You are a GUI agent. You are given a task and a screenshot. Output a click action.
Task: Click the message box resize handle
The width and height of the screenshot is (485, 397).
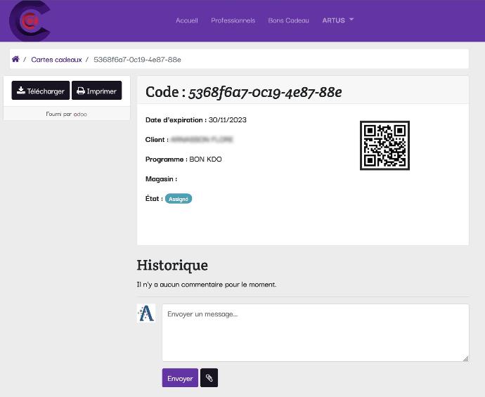tap(465, 358)
